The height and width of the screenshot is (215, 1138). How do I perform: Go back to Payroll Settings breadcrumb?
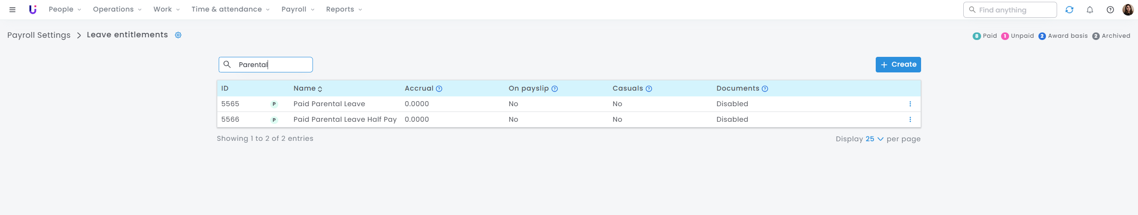click(x=39, y=35)
